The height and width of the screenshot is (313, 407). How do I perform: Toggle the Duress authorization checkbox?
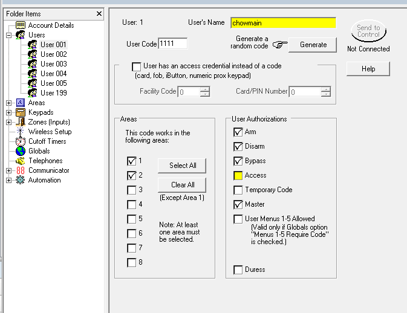point(238,269)
